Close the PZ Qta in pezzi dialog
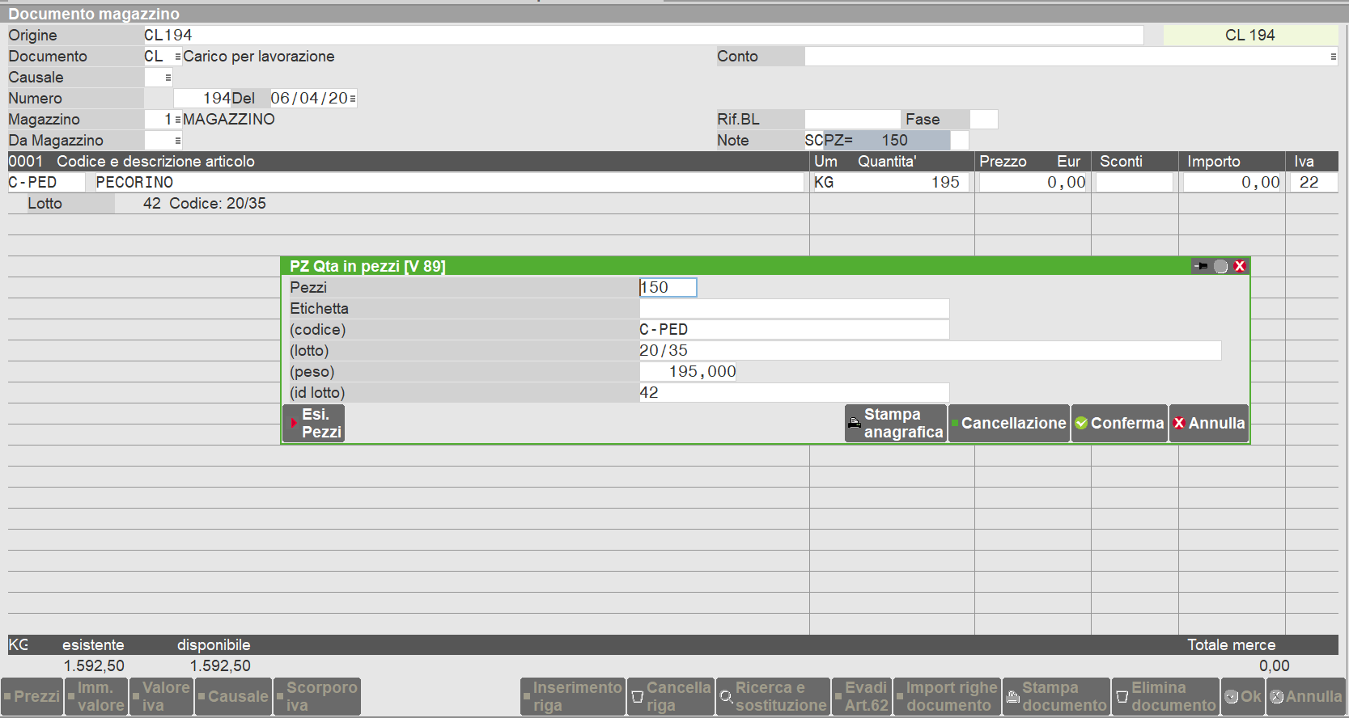The image size is (1349, 718). 1240,266
